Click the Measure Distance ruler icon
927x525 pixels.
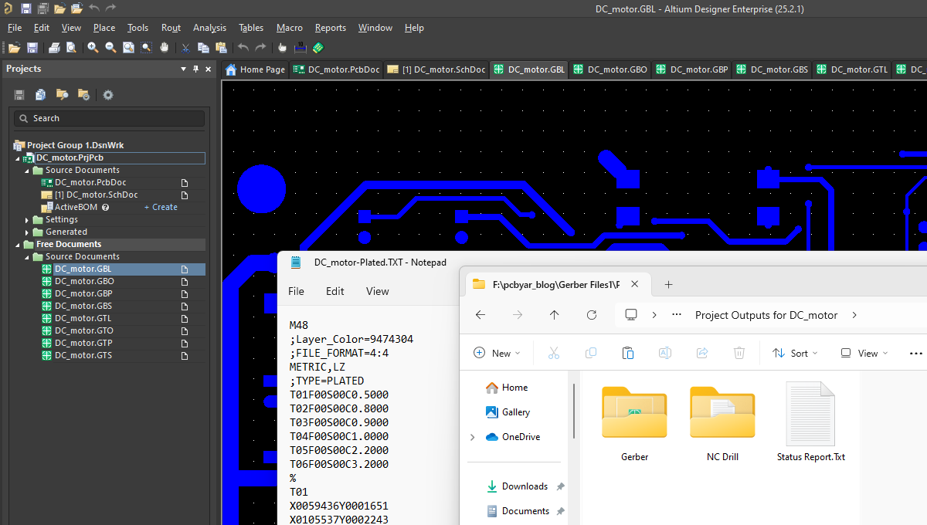pyautogui.click(x=300, y=48)
